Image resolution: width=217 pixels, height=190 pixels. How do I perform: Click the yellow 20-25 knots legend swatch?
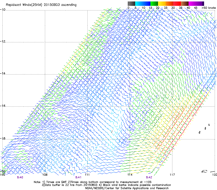tap(162, 4)
